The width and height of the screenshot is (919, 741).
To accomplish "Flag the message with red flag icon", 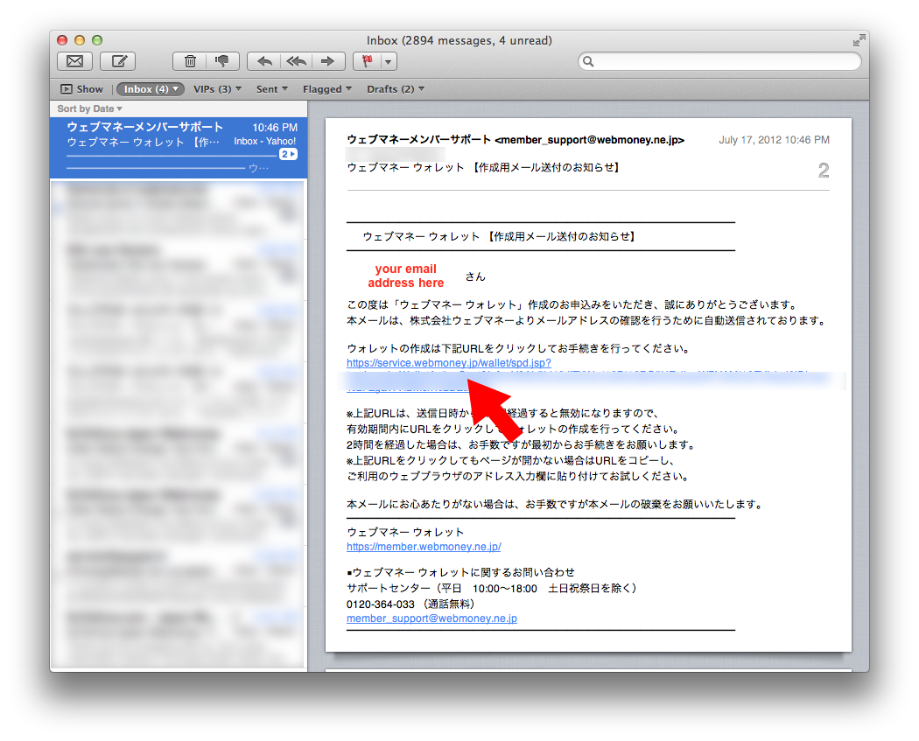I will tap(368, 61).
